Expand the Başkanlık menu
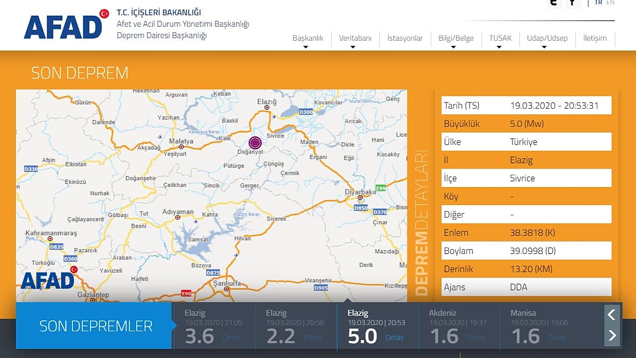This screenshot has width=636, height=358. [x=308, y=39]
